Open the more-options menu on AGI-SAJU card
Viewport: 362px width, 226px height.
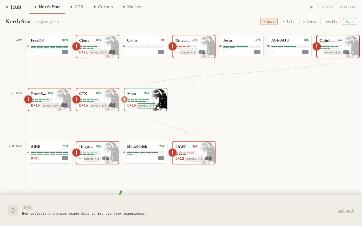click(x=305, y=52)
